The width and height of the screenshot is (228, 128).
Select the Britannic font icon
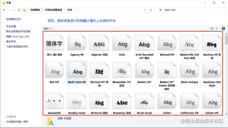click(99, 101)
